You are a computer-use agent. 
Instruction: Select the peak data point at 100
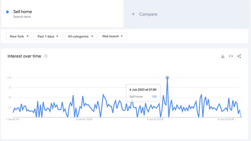click(167, 78)
